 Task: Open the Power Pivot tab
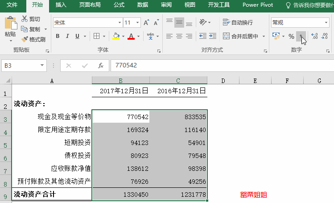pyautogui.click(x=258, y=5)
